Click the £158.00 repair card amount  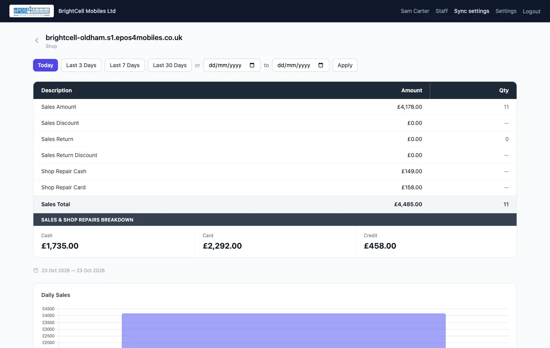point(412,187)
